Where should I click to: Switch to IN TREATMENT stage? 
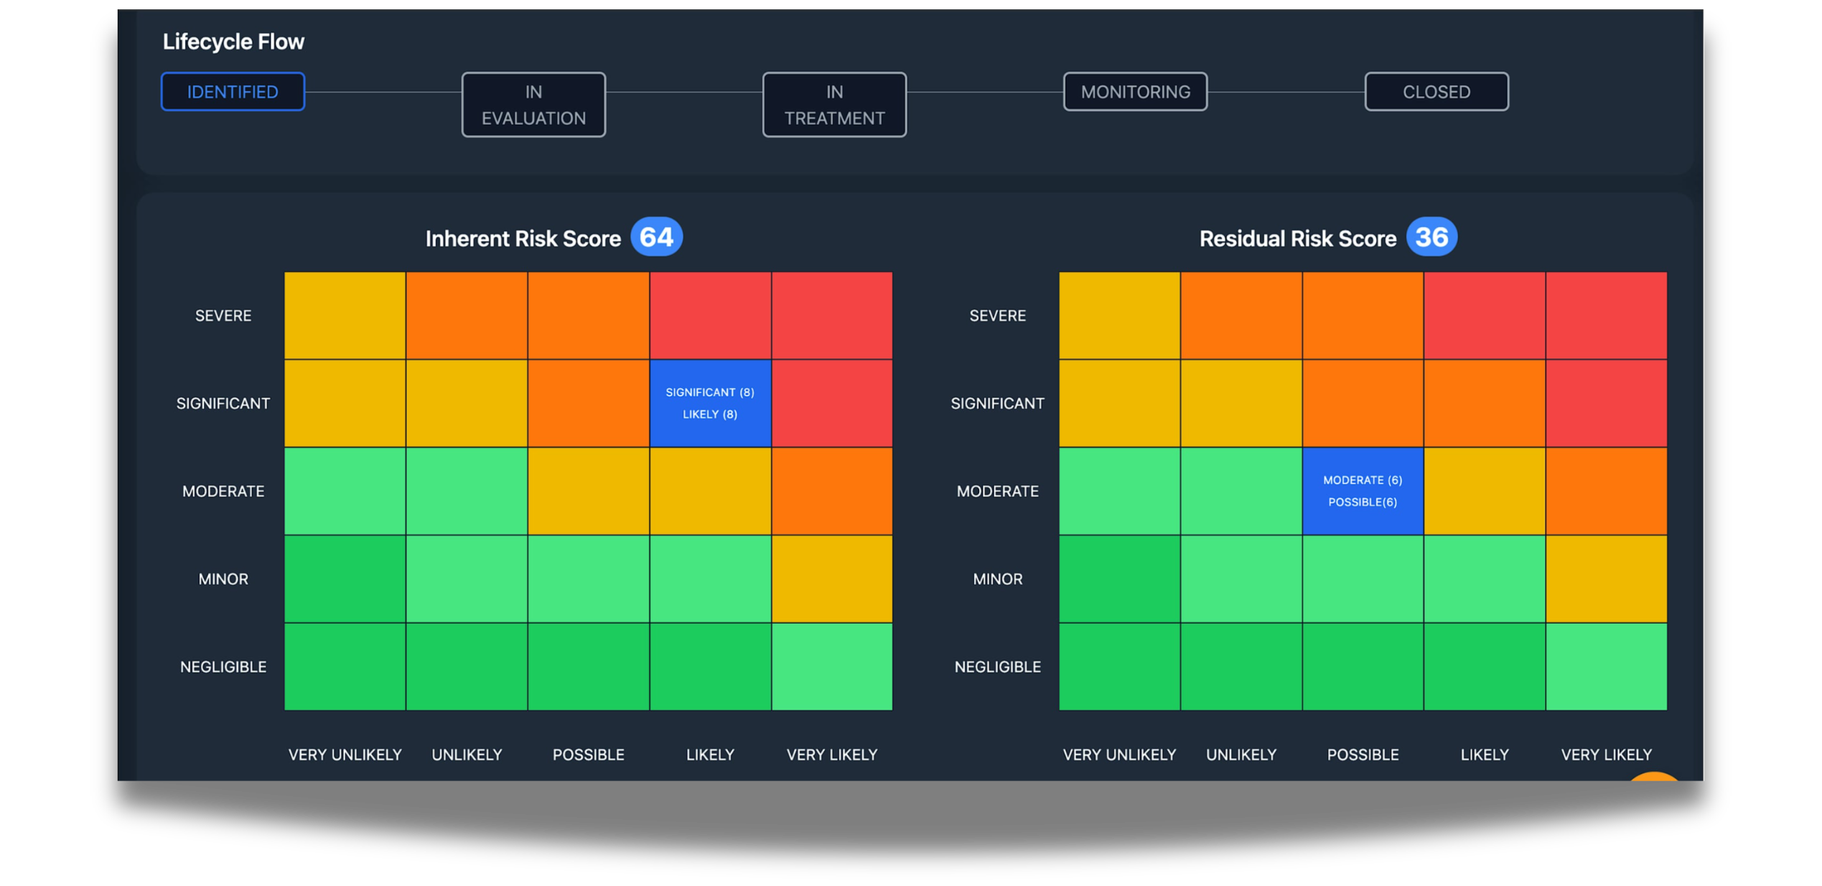[834, 105]
